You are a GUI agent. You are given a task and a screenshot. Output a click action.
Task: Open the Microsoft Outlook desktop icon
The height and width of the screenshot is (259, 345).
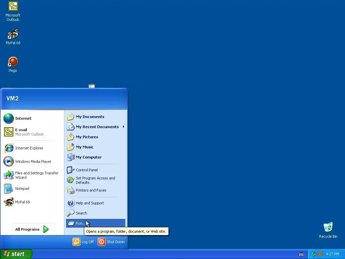click(x=13, y=11)
